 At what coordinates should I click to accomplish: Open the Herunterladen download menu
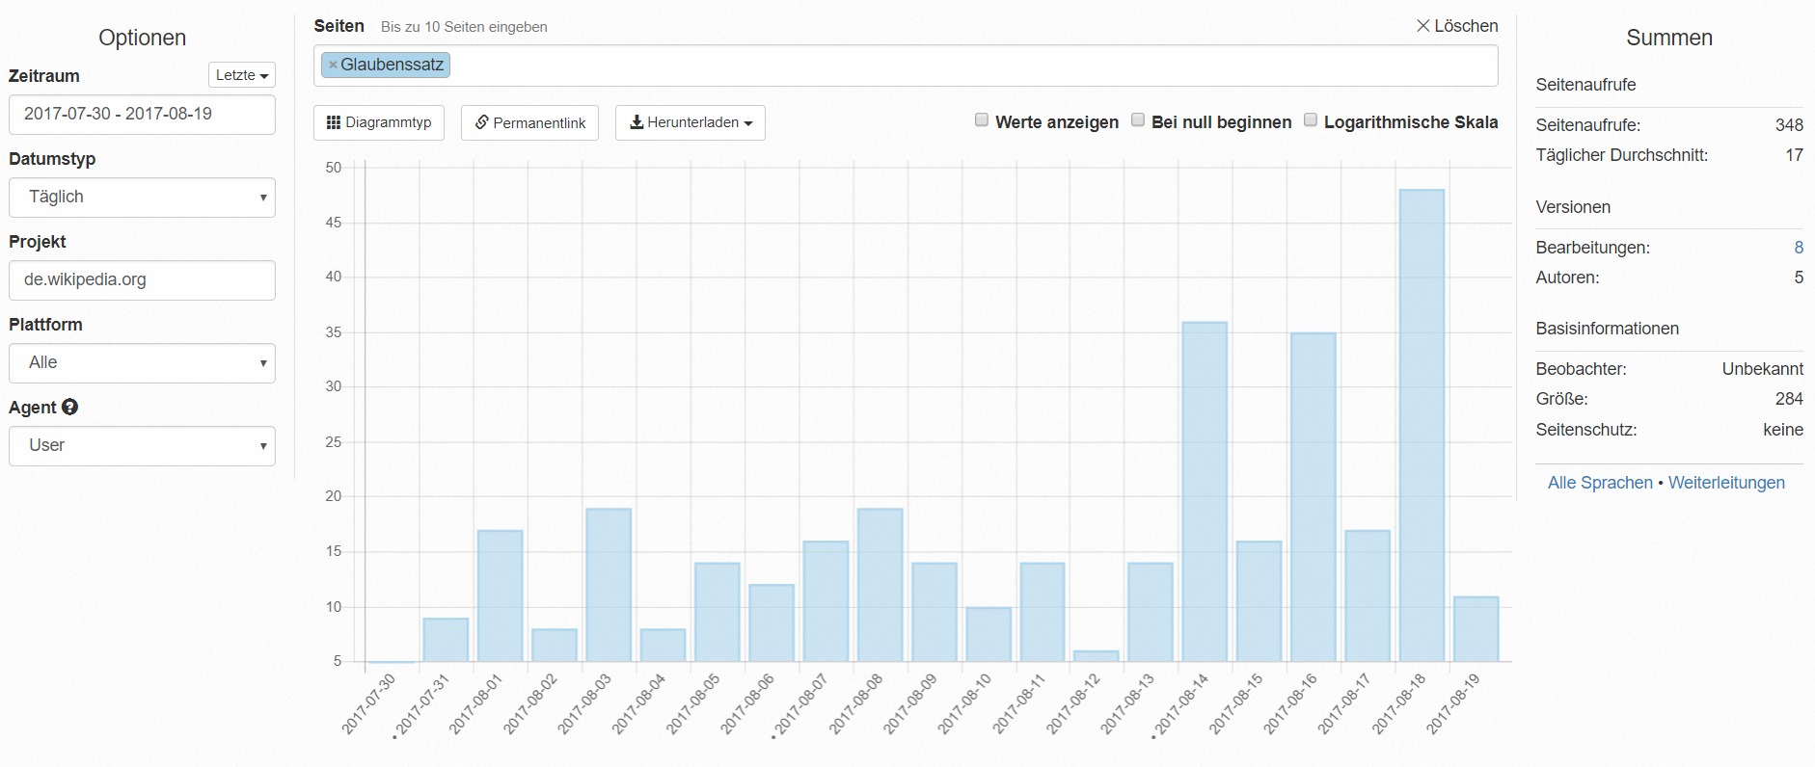(x=690, y=123)
